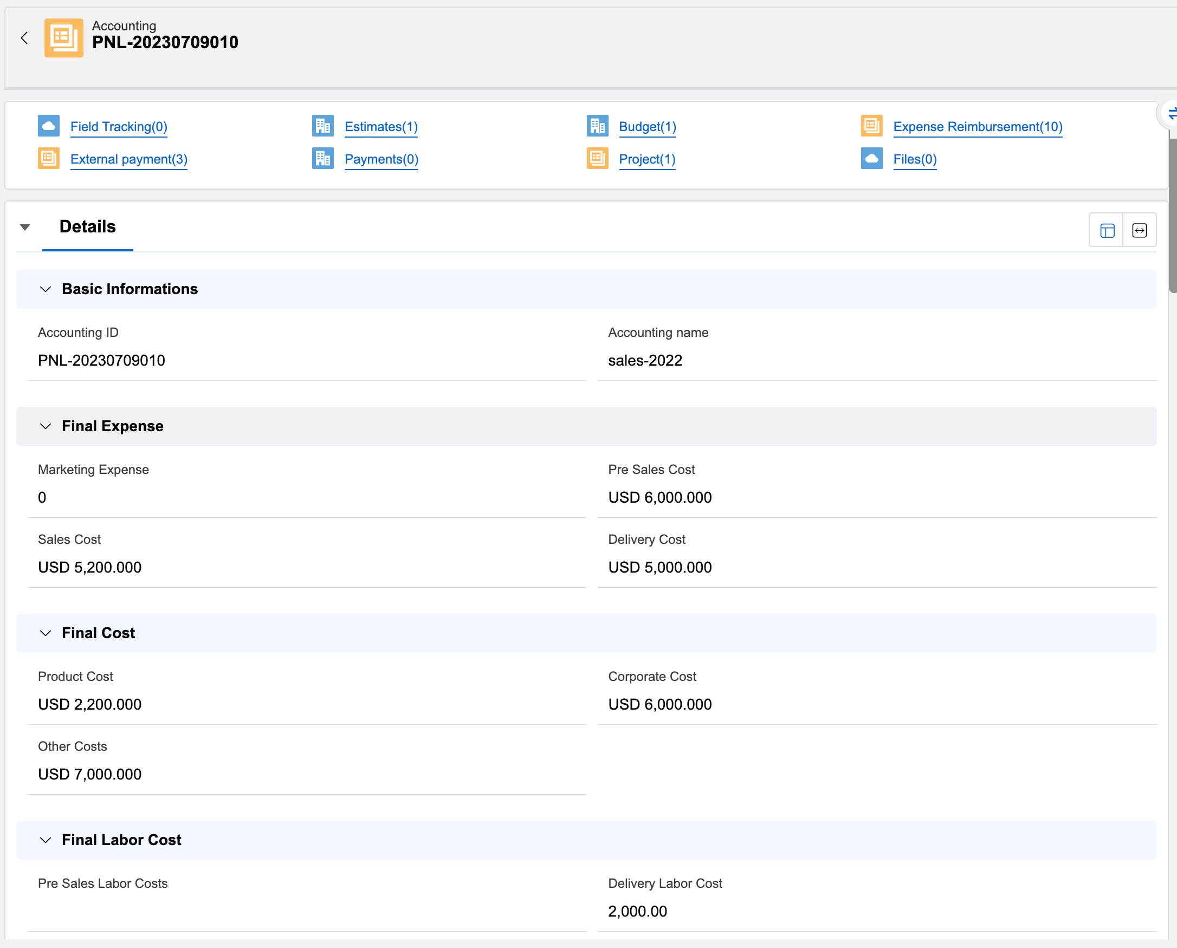Click the back arrow icon
The width and height of the screenshot is (1177, 948).
pos(24,38)
